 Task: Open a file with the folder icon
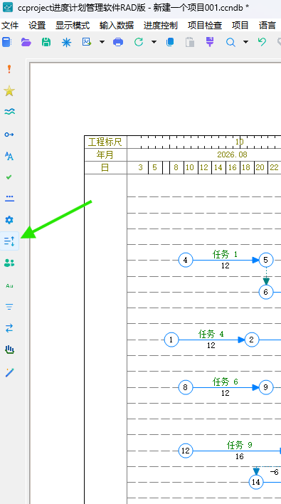point(26,42)
